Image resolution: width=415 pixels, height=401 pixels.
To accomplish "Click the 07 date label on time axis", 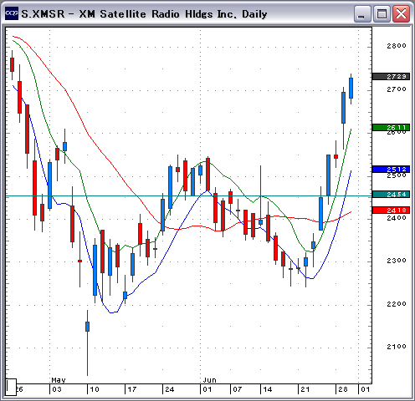I will click(238, 389).
